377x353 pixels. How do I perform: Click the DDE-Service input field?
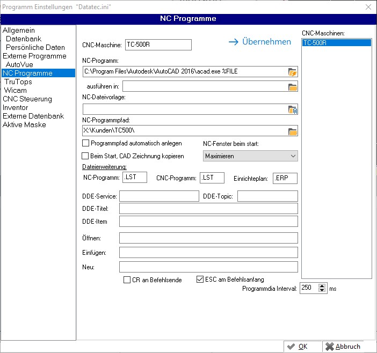(x=159, y=196)
